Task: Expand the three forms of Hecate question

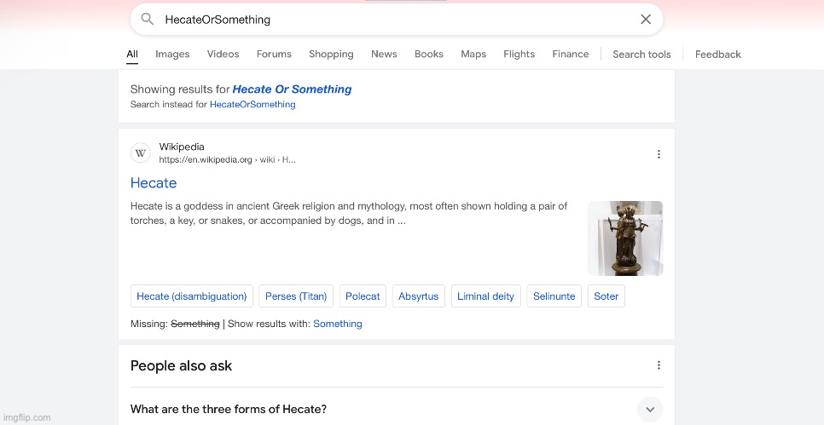Action: [x=649, y=409]
